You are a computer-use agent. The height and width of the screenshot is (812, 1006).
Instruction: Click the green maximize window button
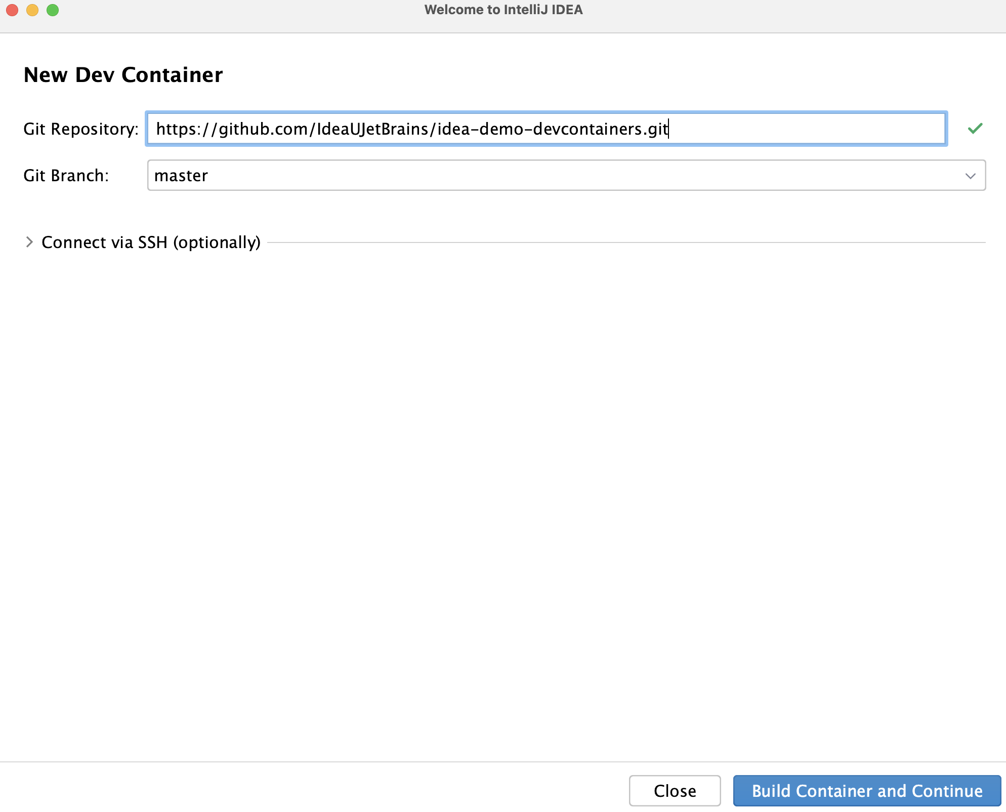[x=53, y=10]
